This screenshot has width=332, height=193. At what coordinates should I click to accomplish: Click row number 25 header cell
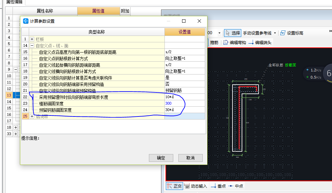tap(25, 116)
